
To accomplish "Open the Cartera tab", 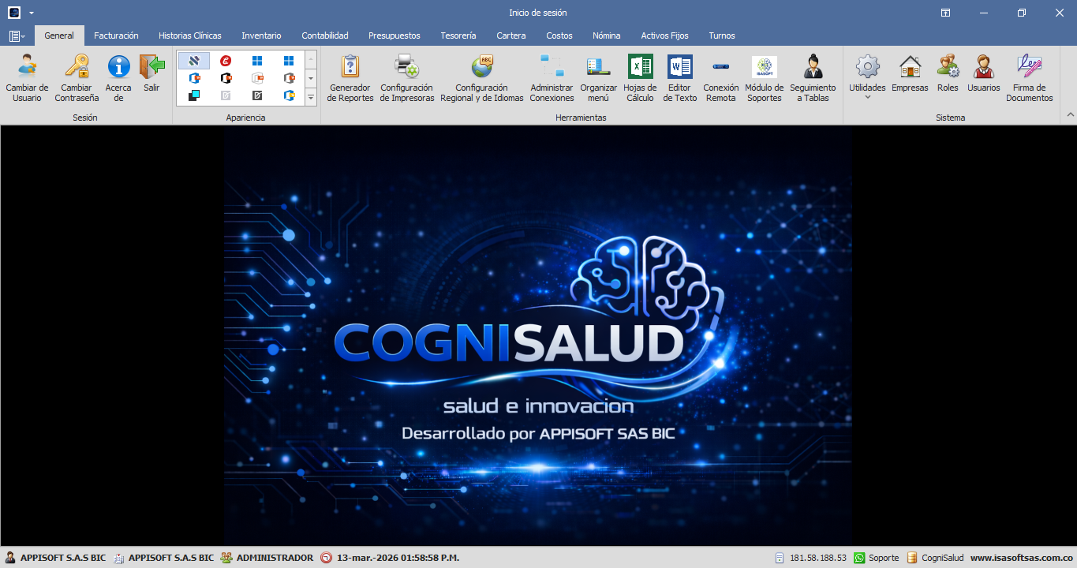I will pos(511,35).
